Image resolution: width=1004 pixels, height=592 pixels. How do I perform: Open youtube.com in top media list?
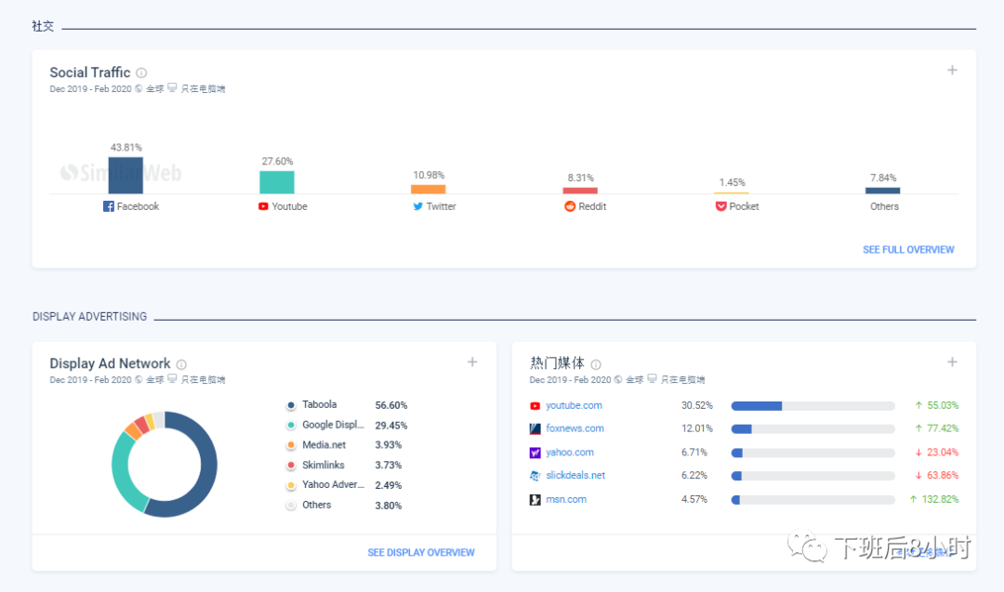coord(574,405)
